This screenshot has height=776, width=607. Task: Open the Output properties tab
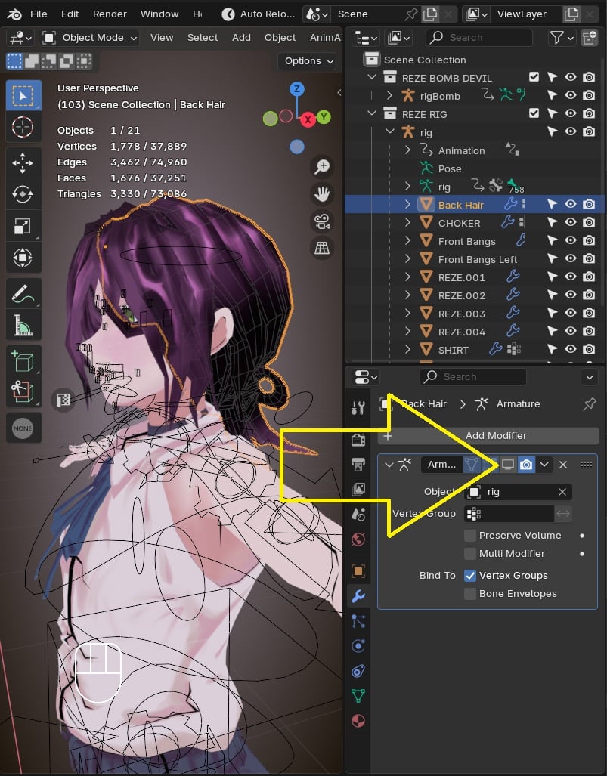pos(358,464)
